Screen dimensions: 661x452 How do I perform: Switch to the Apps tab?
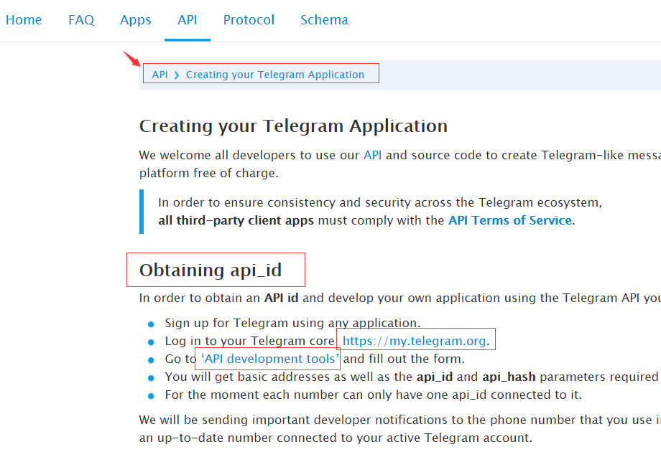click(135, 20)
